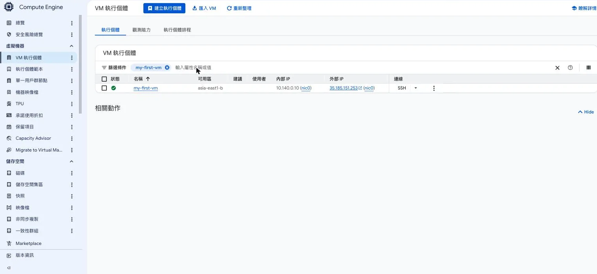Open the more-actions menu for my-first-vm row
Viewport: 597px width, 274px height.
(434, 88)
